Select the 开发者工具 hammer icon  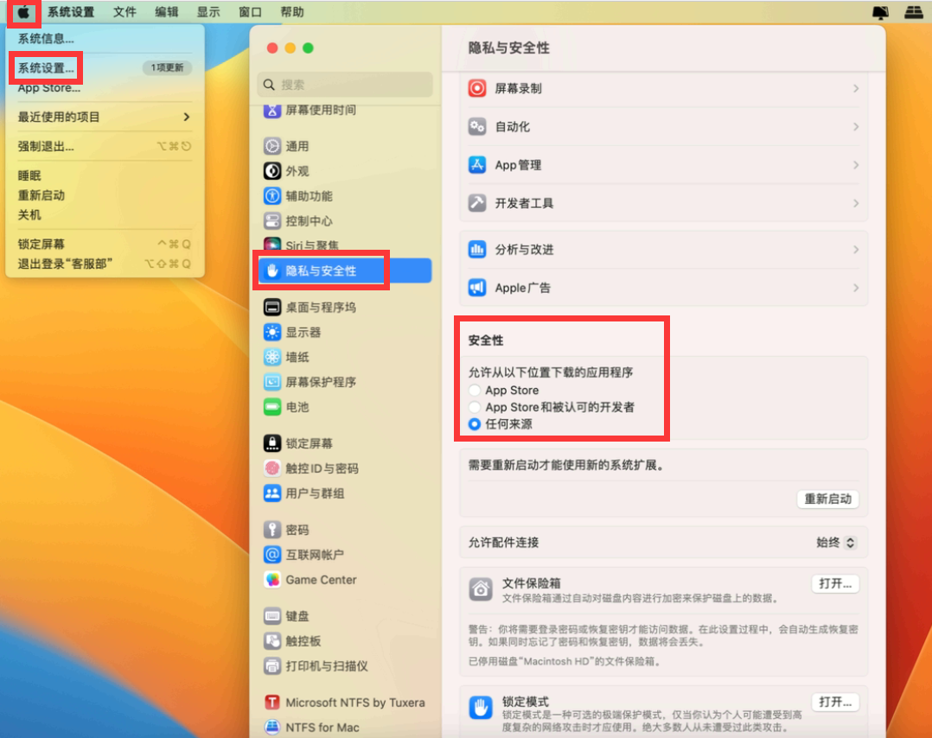[x=477, y=203]
